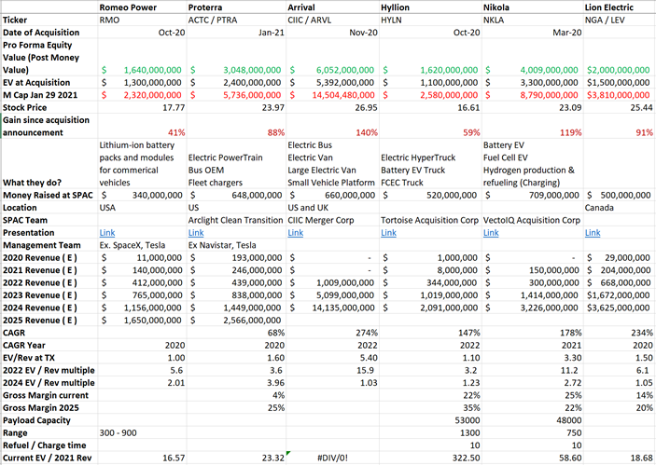
Task: Select the 53000 payload capacity cell
Action: point(430,420)
